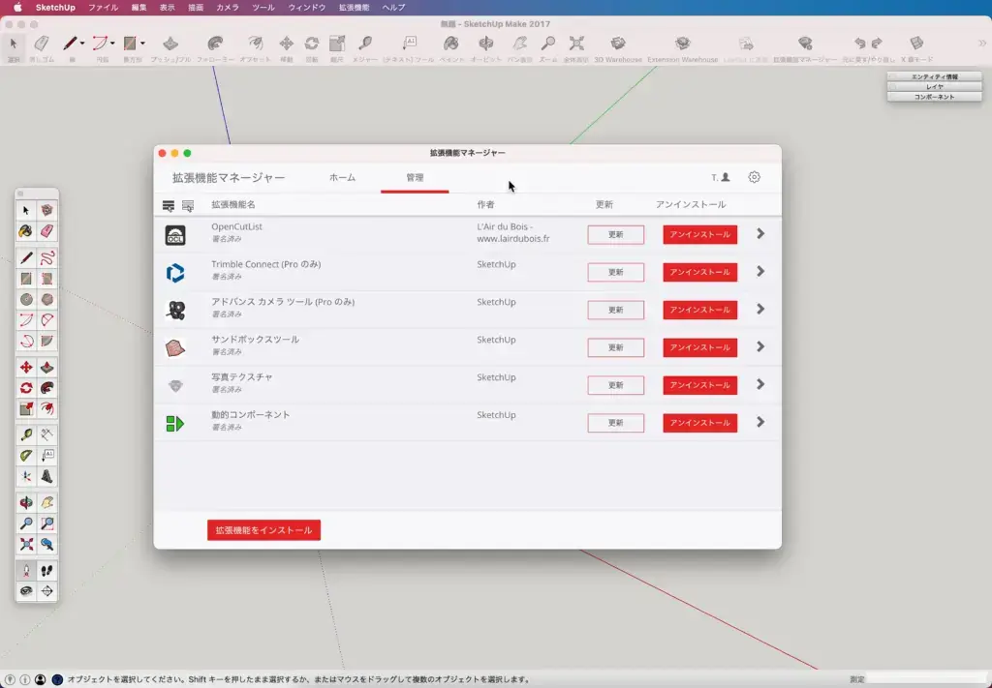Image resolution: width=992 pixels, height=688 pixels.
Task: Open the ウィンドウ menu
Action: pyautogui.click(x=307, y=8)
